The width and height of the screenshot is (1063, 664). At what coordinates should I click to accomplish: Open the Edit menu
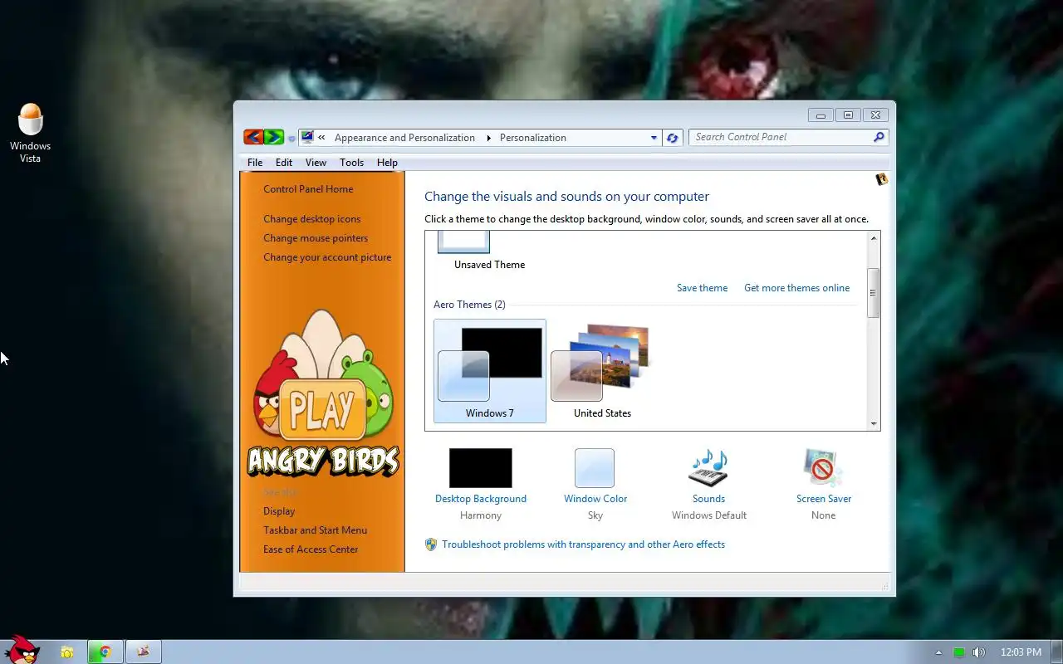click(x=284, y=163)
